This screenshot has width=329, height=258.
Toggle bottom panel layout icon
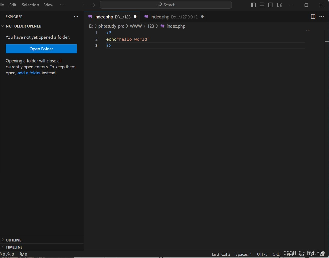tap(262, 5)
